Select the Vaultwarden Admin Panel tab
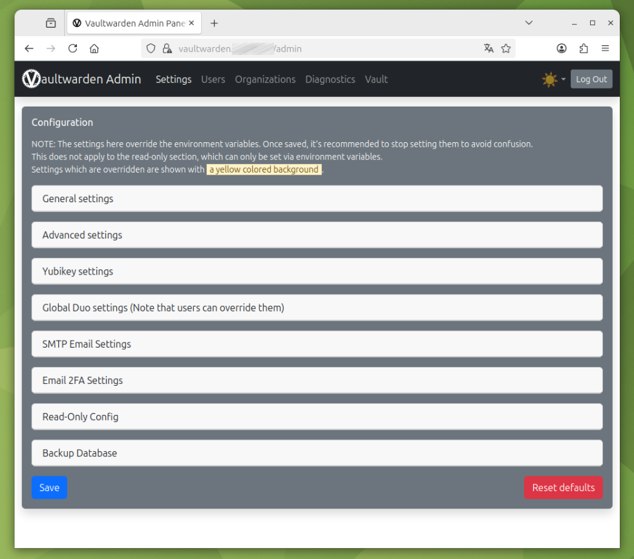Viewport: 634px width, 559px height. pyautogui.click(x=134, y=23)
